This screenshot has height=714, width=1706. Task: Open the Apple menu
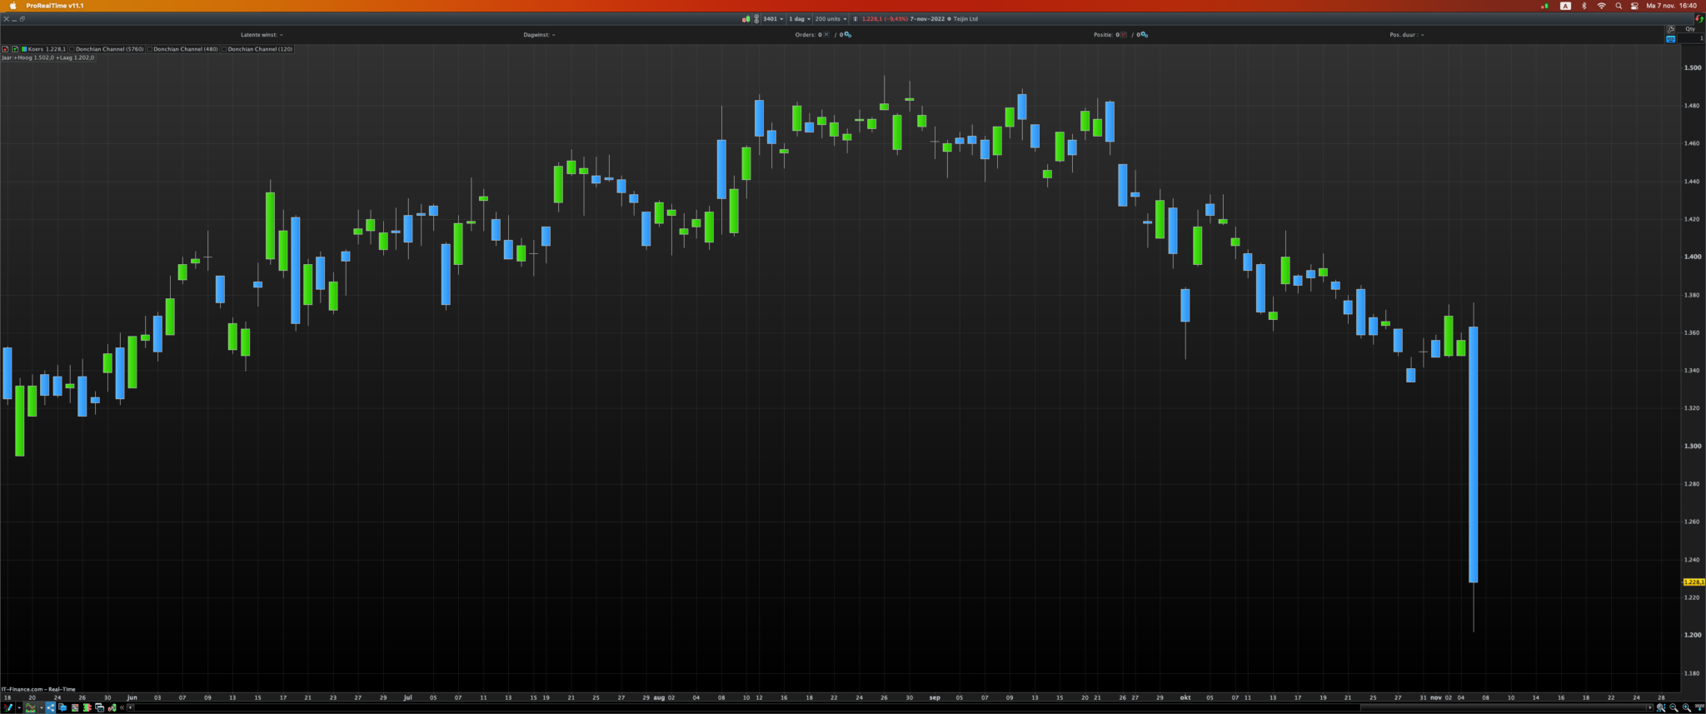[x=12, y=6]
